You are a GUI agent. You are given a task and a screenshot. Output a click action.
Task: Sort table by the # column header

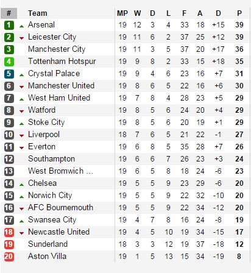click(x=9, y=13)
